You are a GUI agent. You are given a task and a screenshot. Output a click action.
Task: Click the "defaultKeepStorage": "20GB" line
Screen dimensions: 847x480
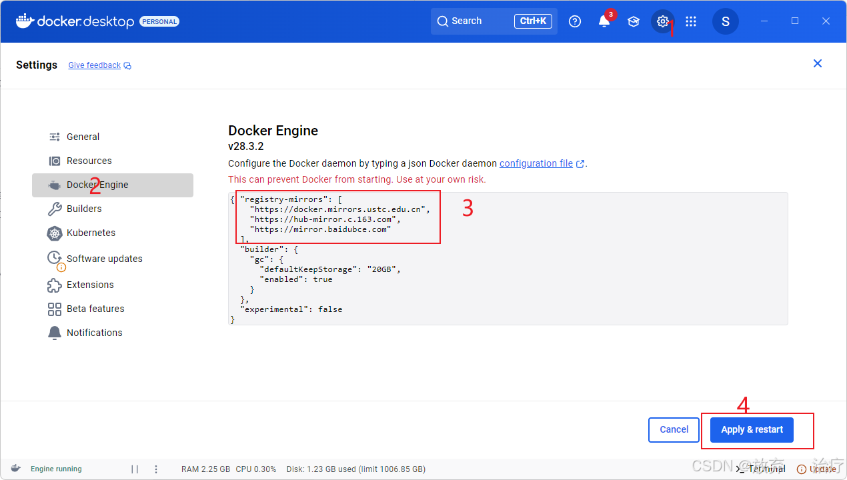(330, 269)
